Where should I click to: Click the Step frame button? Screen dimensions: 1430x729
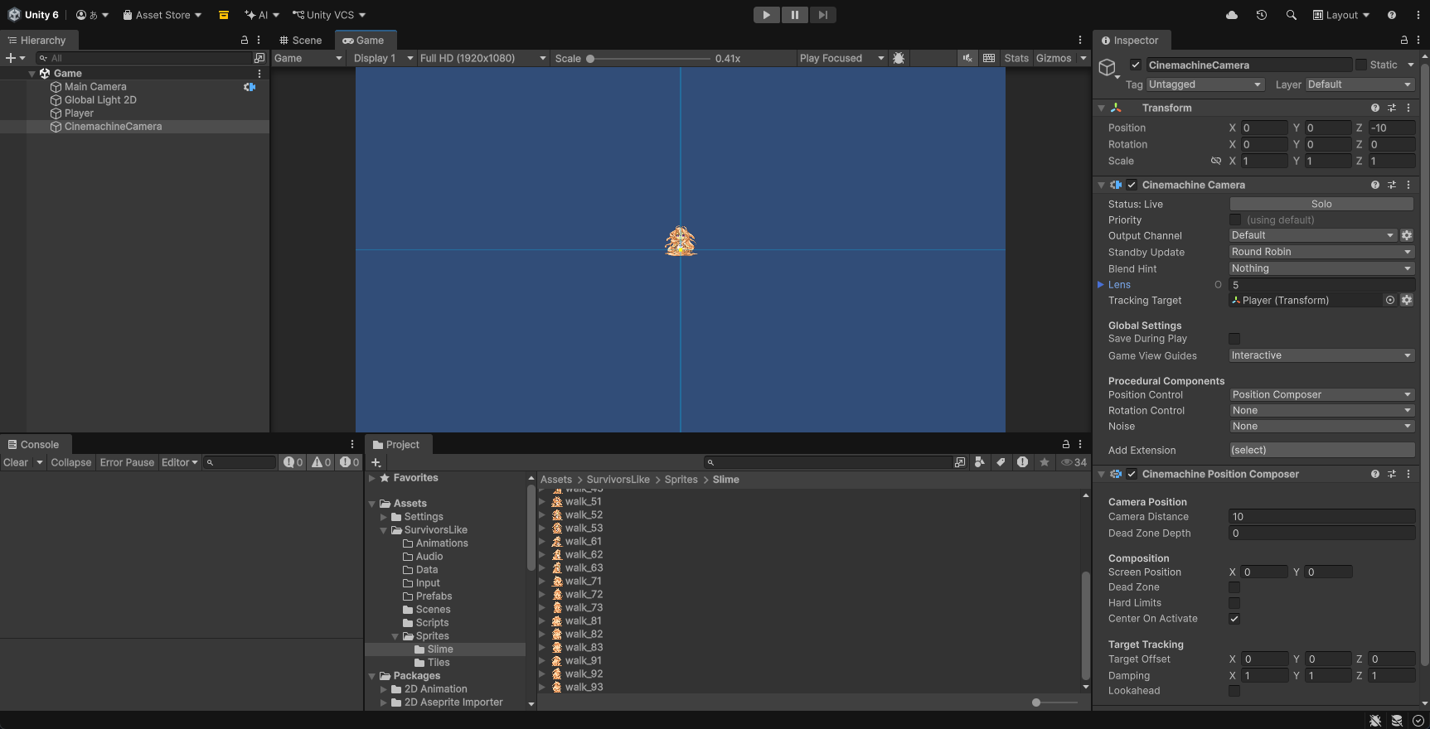822,15
